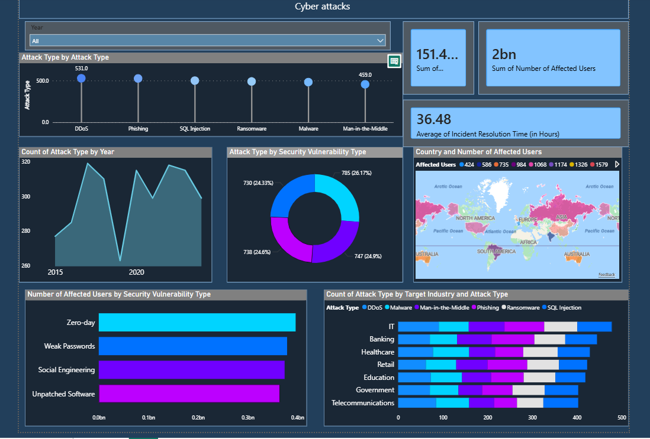Click the Phishing lollipop marker

pos(138,79)
